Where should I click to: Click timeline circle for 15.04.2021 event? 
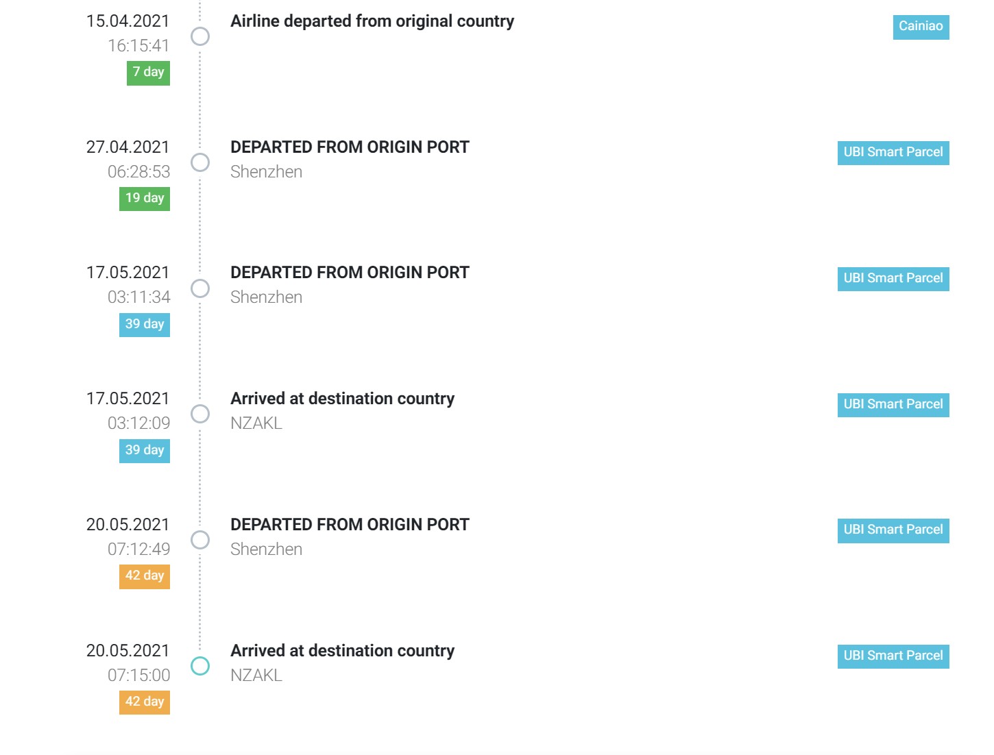click(x=200, y=36)
